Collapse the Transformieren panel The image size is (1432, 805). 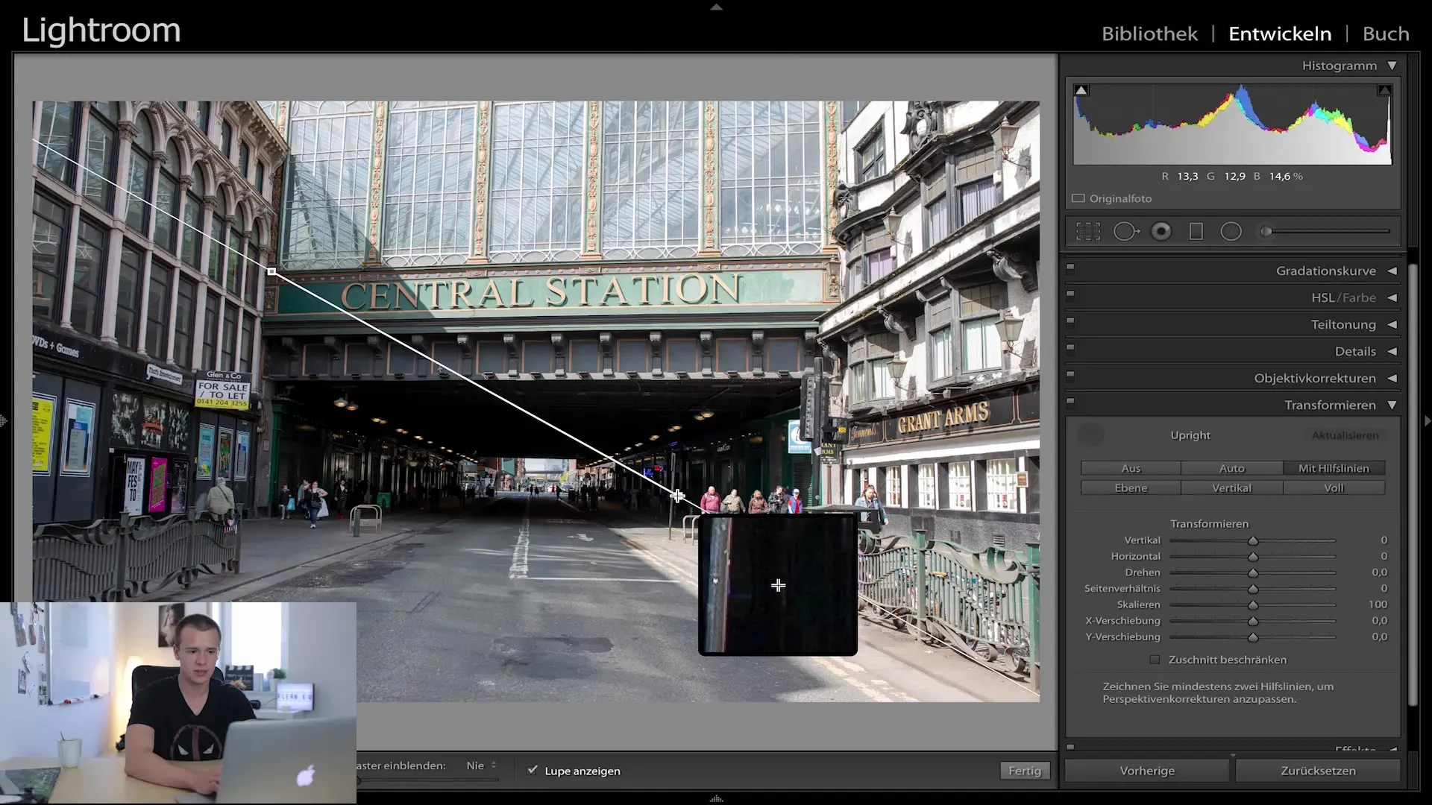(x=1392, y=405)
